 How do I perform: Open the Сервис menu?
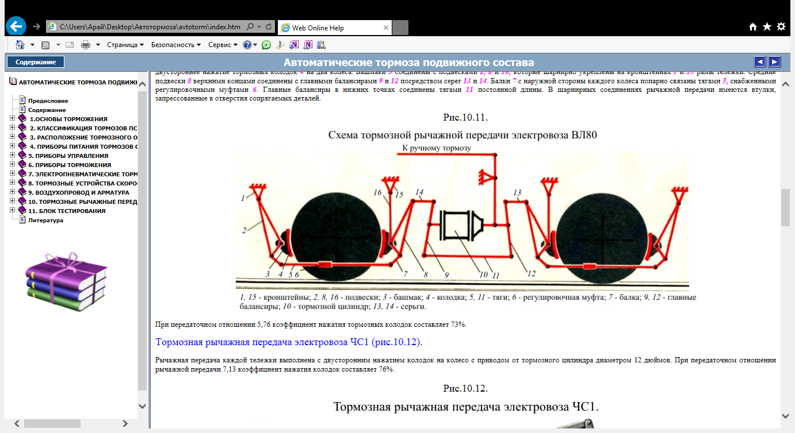coord(223,45)
